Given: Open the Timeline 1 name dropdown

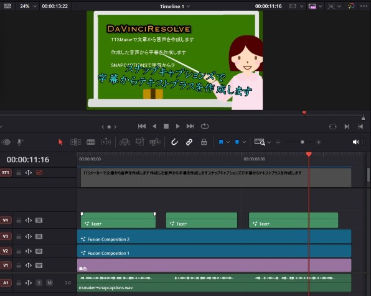Looking at the screenshot, I should click(175, 6).
